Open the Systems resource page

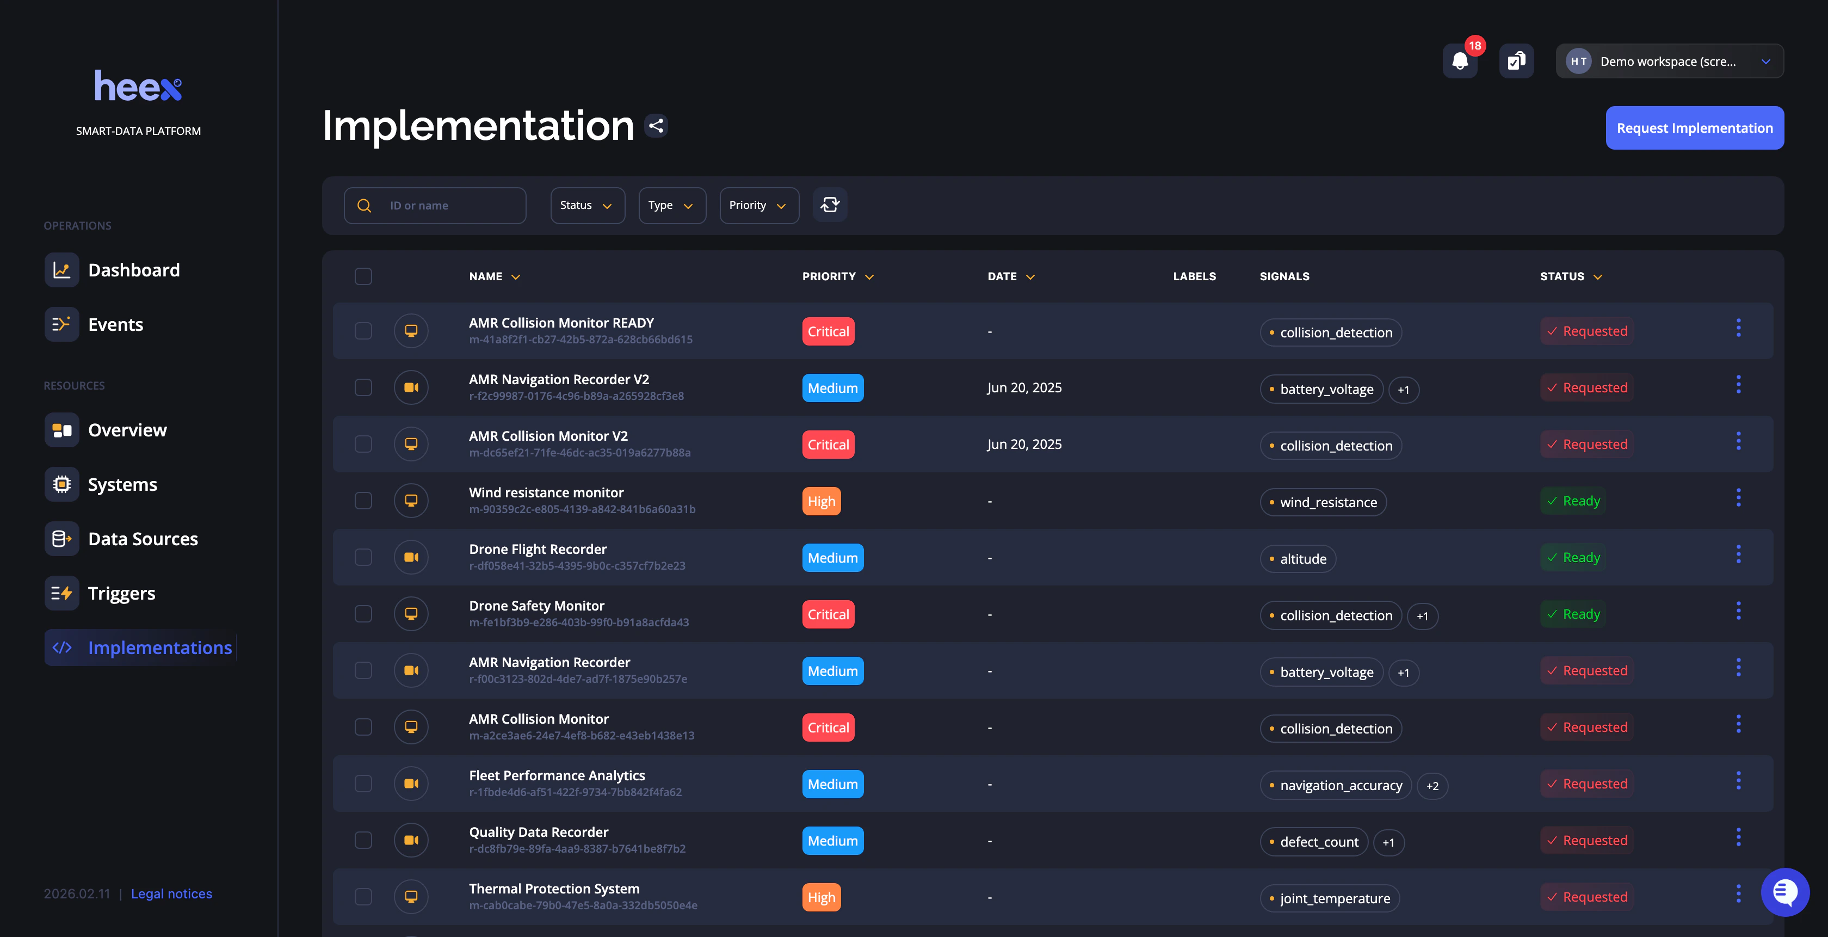[x=122, y=484]
